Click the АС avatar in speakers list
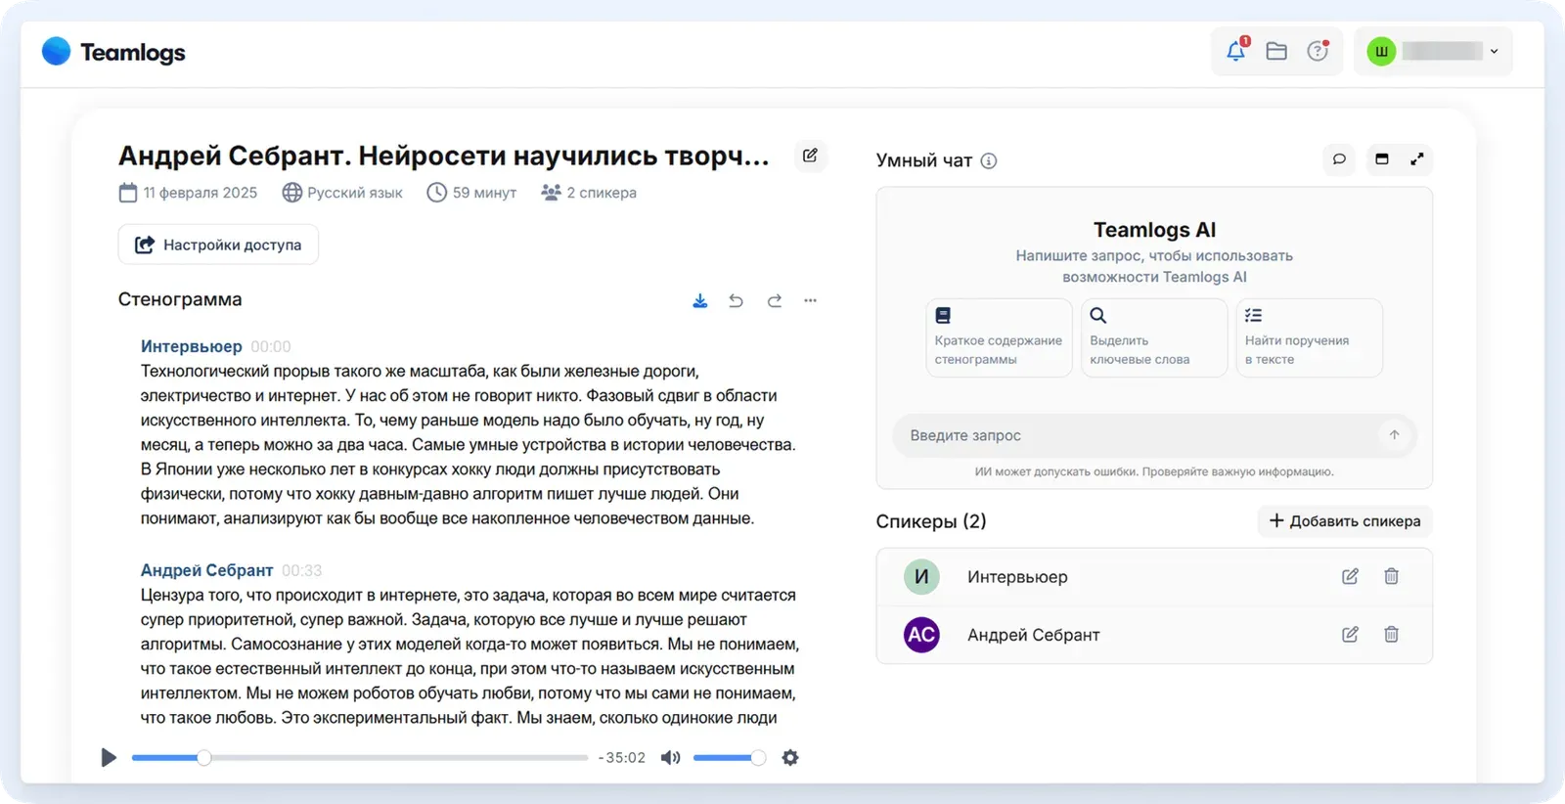1565x804 pixels. click(x=921, y=634)
